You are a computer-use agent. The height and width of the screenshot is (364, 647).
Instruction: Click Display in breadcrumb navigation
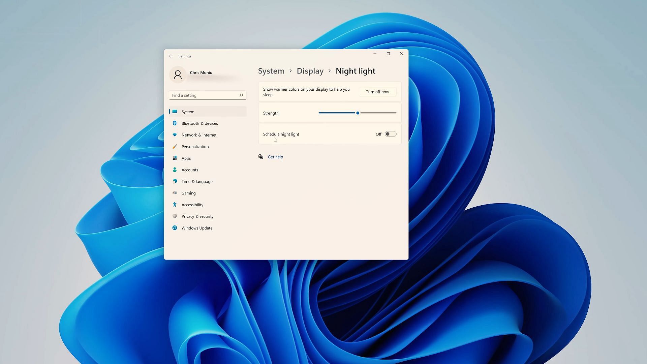click(310, 71)
